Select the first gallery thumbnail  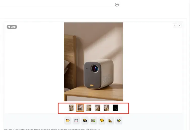click(x=71, y=108)
